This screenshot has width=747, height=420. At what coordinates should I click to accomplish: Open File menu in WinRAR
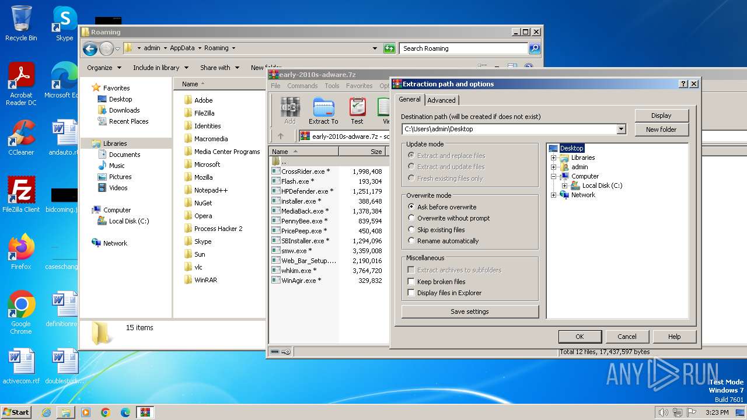pyautogui.click(x=275, y=86)
